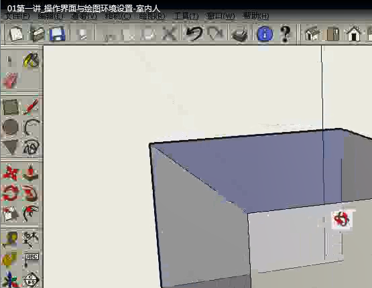Click the grayed Paste icon
The height and width of the screenshot is (288, 372).
pyautogui.click(x=148, y=34)
